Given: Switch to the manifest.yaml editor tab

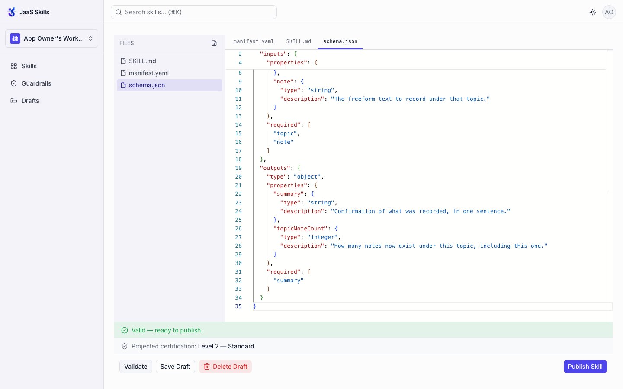Looking at the screenshot, I should (254, 41).
